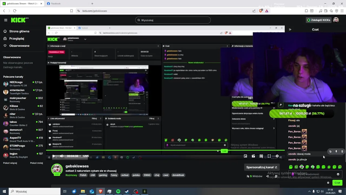Focus the Wyszukaj search box
The width and height of the screenshot is (346, 195).
click(173, 20)
